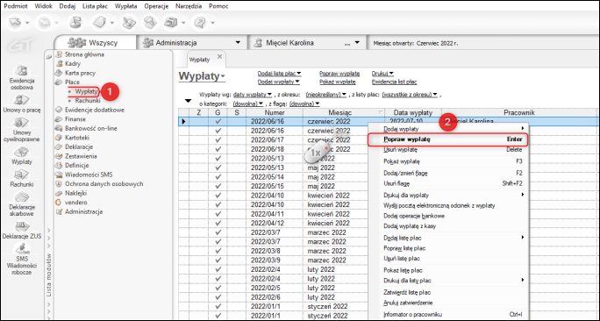This screenshot has height=321, width=600.
Task: Open Umowy cywilnoprawne module icon
Action: [22, 123]
